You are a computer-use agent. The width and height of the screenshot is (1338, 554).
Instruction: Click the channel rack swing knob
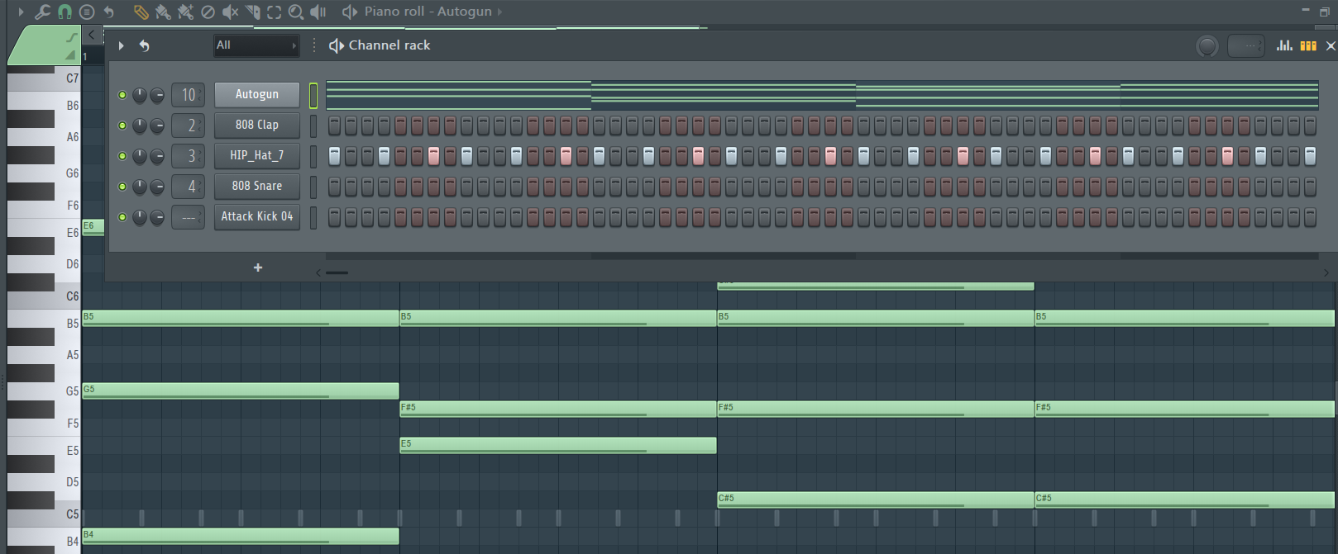tap(1207, 46)
